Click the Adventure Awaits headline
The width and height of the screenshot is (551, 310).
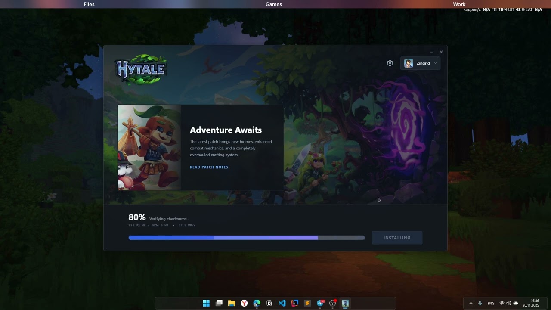[226, 130]
